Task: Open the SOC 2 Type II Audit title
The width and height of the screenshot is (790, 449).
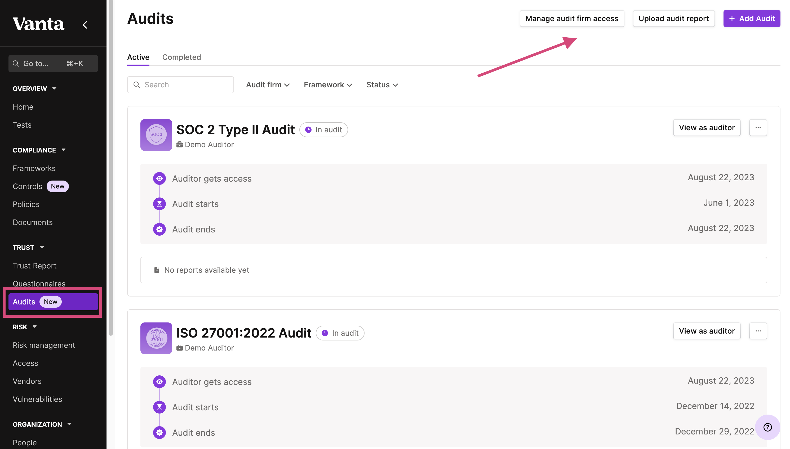Action: tap(236, 129)
